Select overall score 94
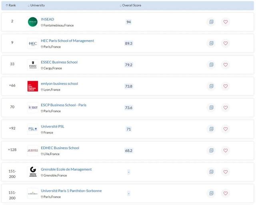 coord(129,22)
